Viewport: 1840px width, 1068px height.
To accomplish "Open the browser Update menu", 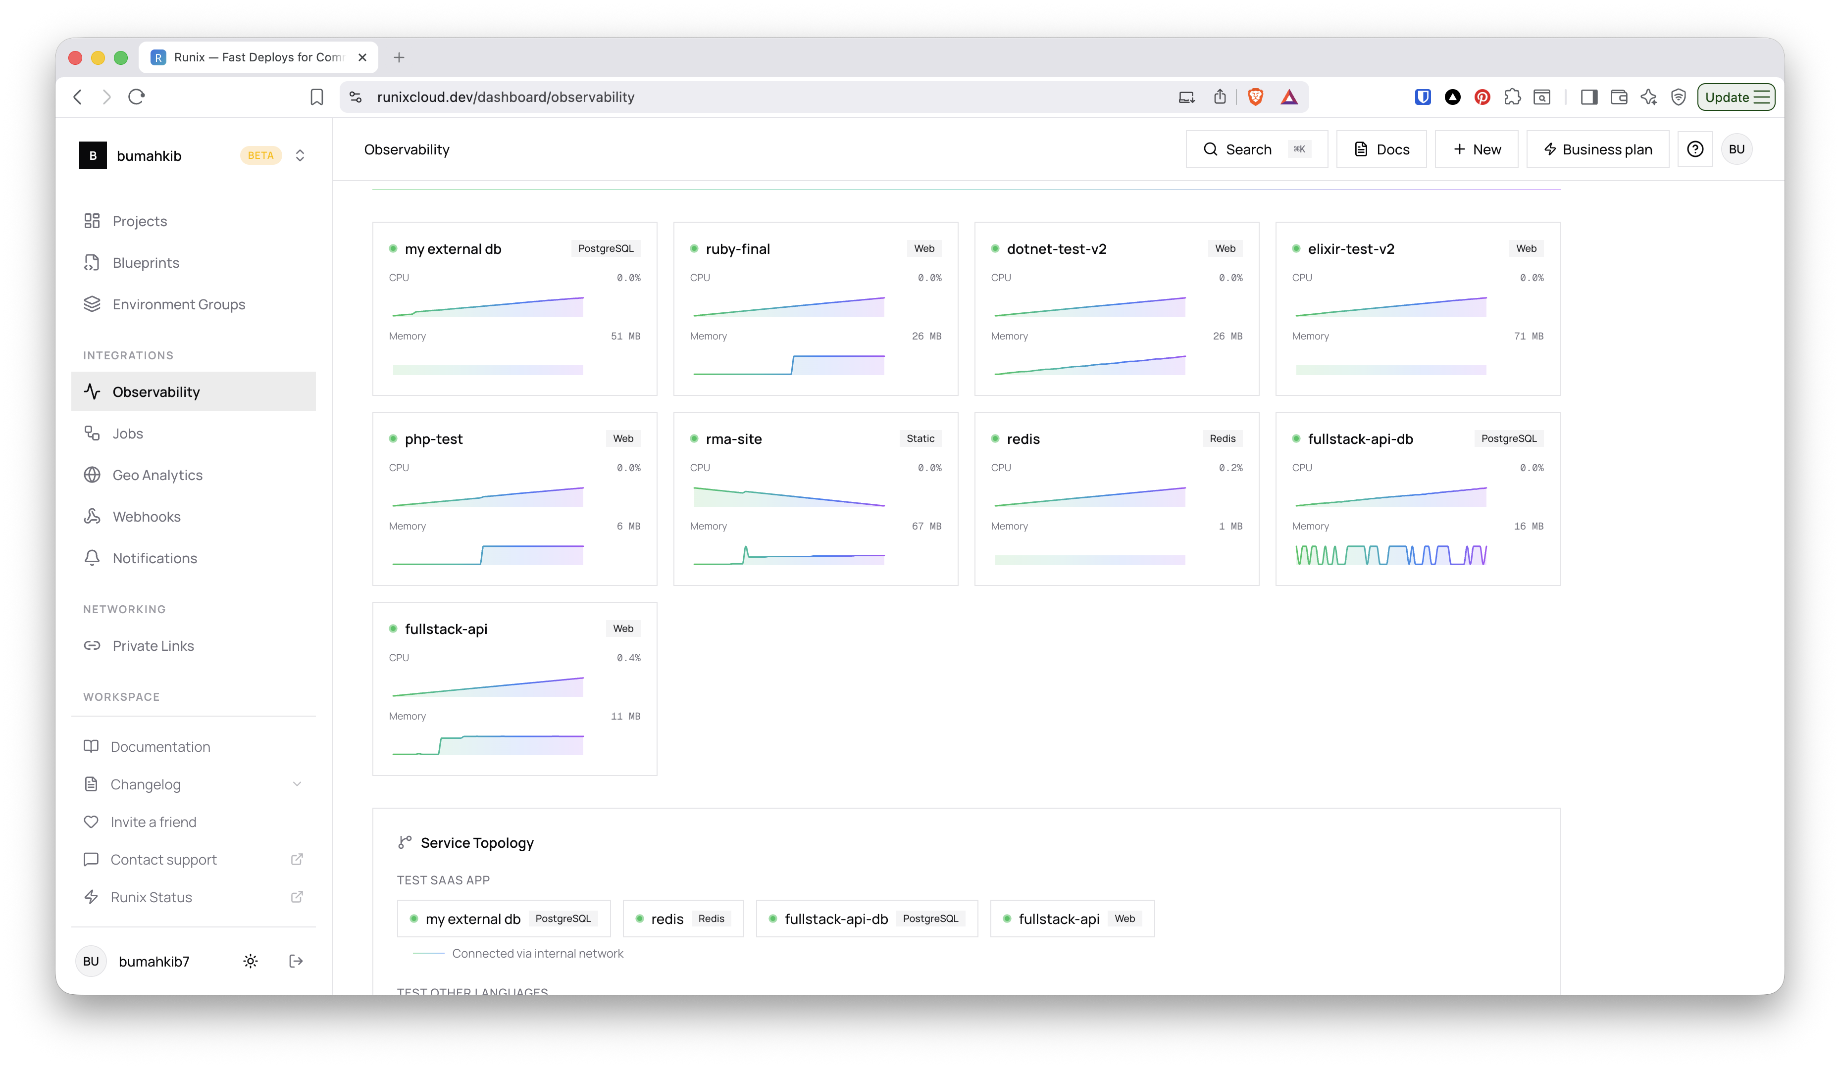I will coord(1736,97).
